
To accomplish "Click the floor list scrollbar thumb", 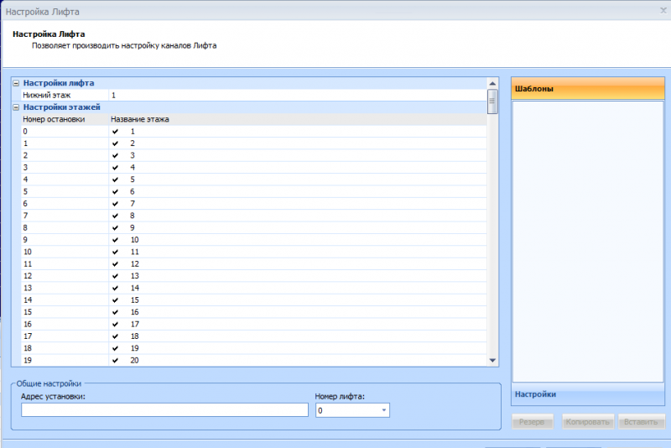I will 492,102.
